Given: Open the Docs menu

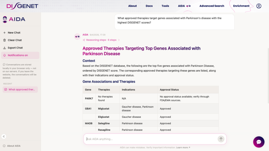Looking at the screenshot, I should 149,6.
